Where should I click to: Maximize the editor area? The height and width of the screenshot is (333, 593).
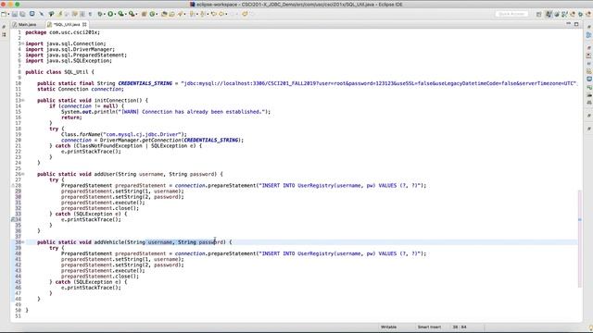576,24
